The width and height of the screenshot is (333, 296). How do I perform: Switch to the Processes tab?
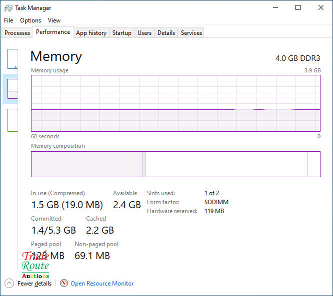click(17, 33)
